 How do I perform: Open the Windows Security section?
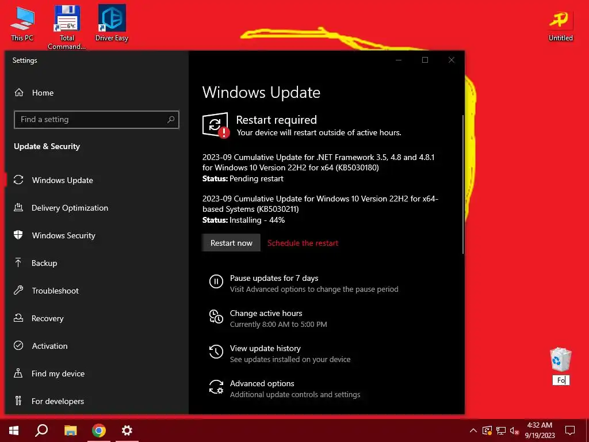[x=97, y=235]
